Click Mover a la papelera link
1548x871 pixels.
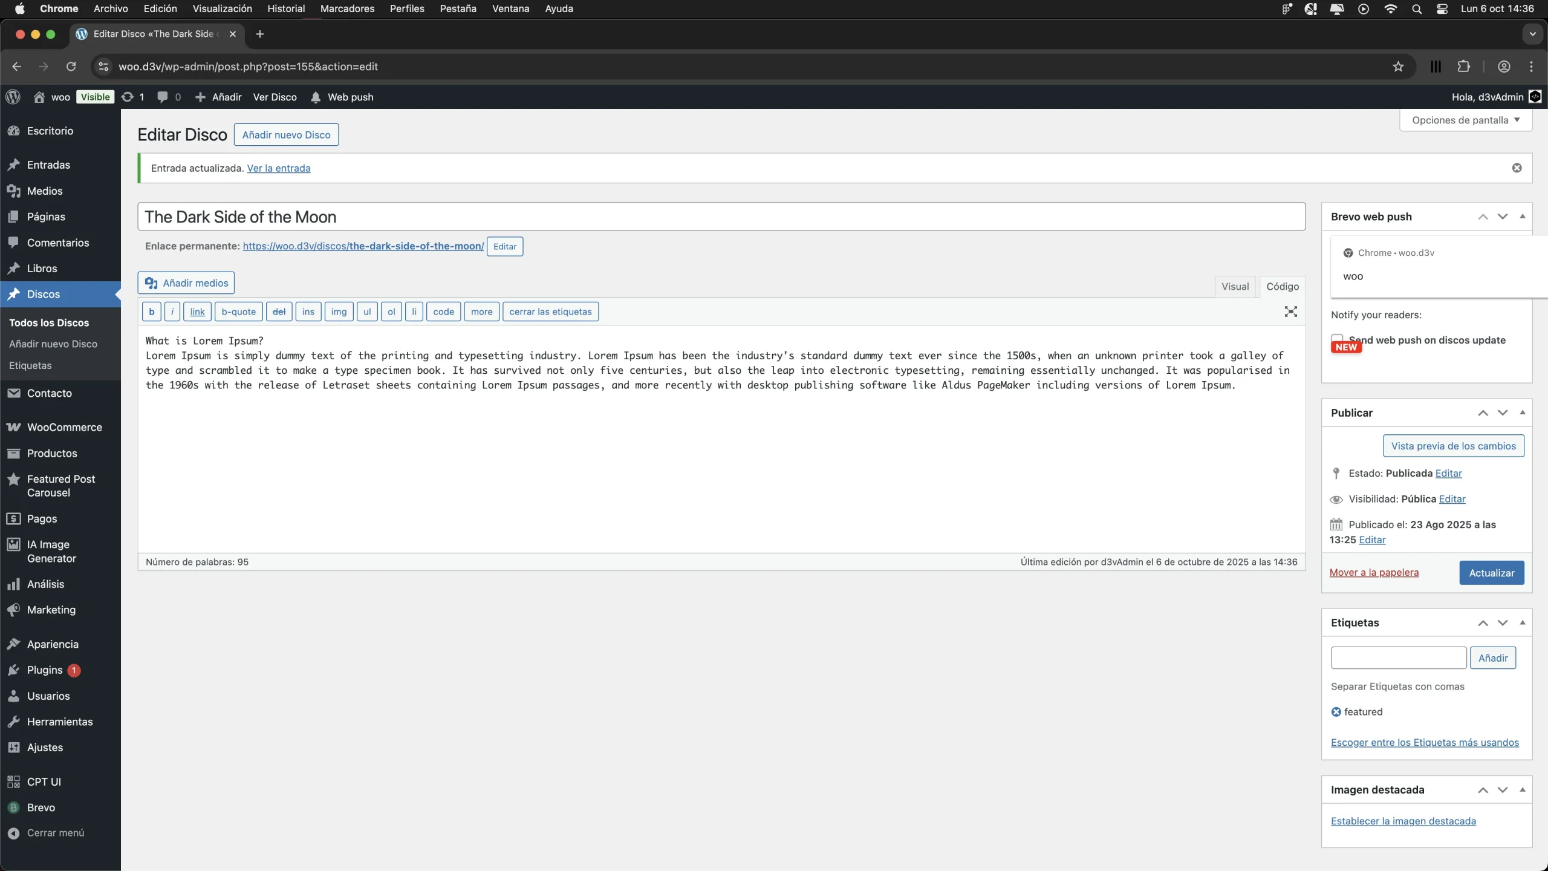(x=1374, y=572)
